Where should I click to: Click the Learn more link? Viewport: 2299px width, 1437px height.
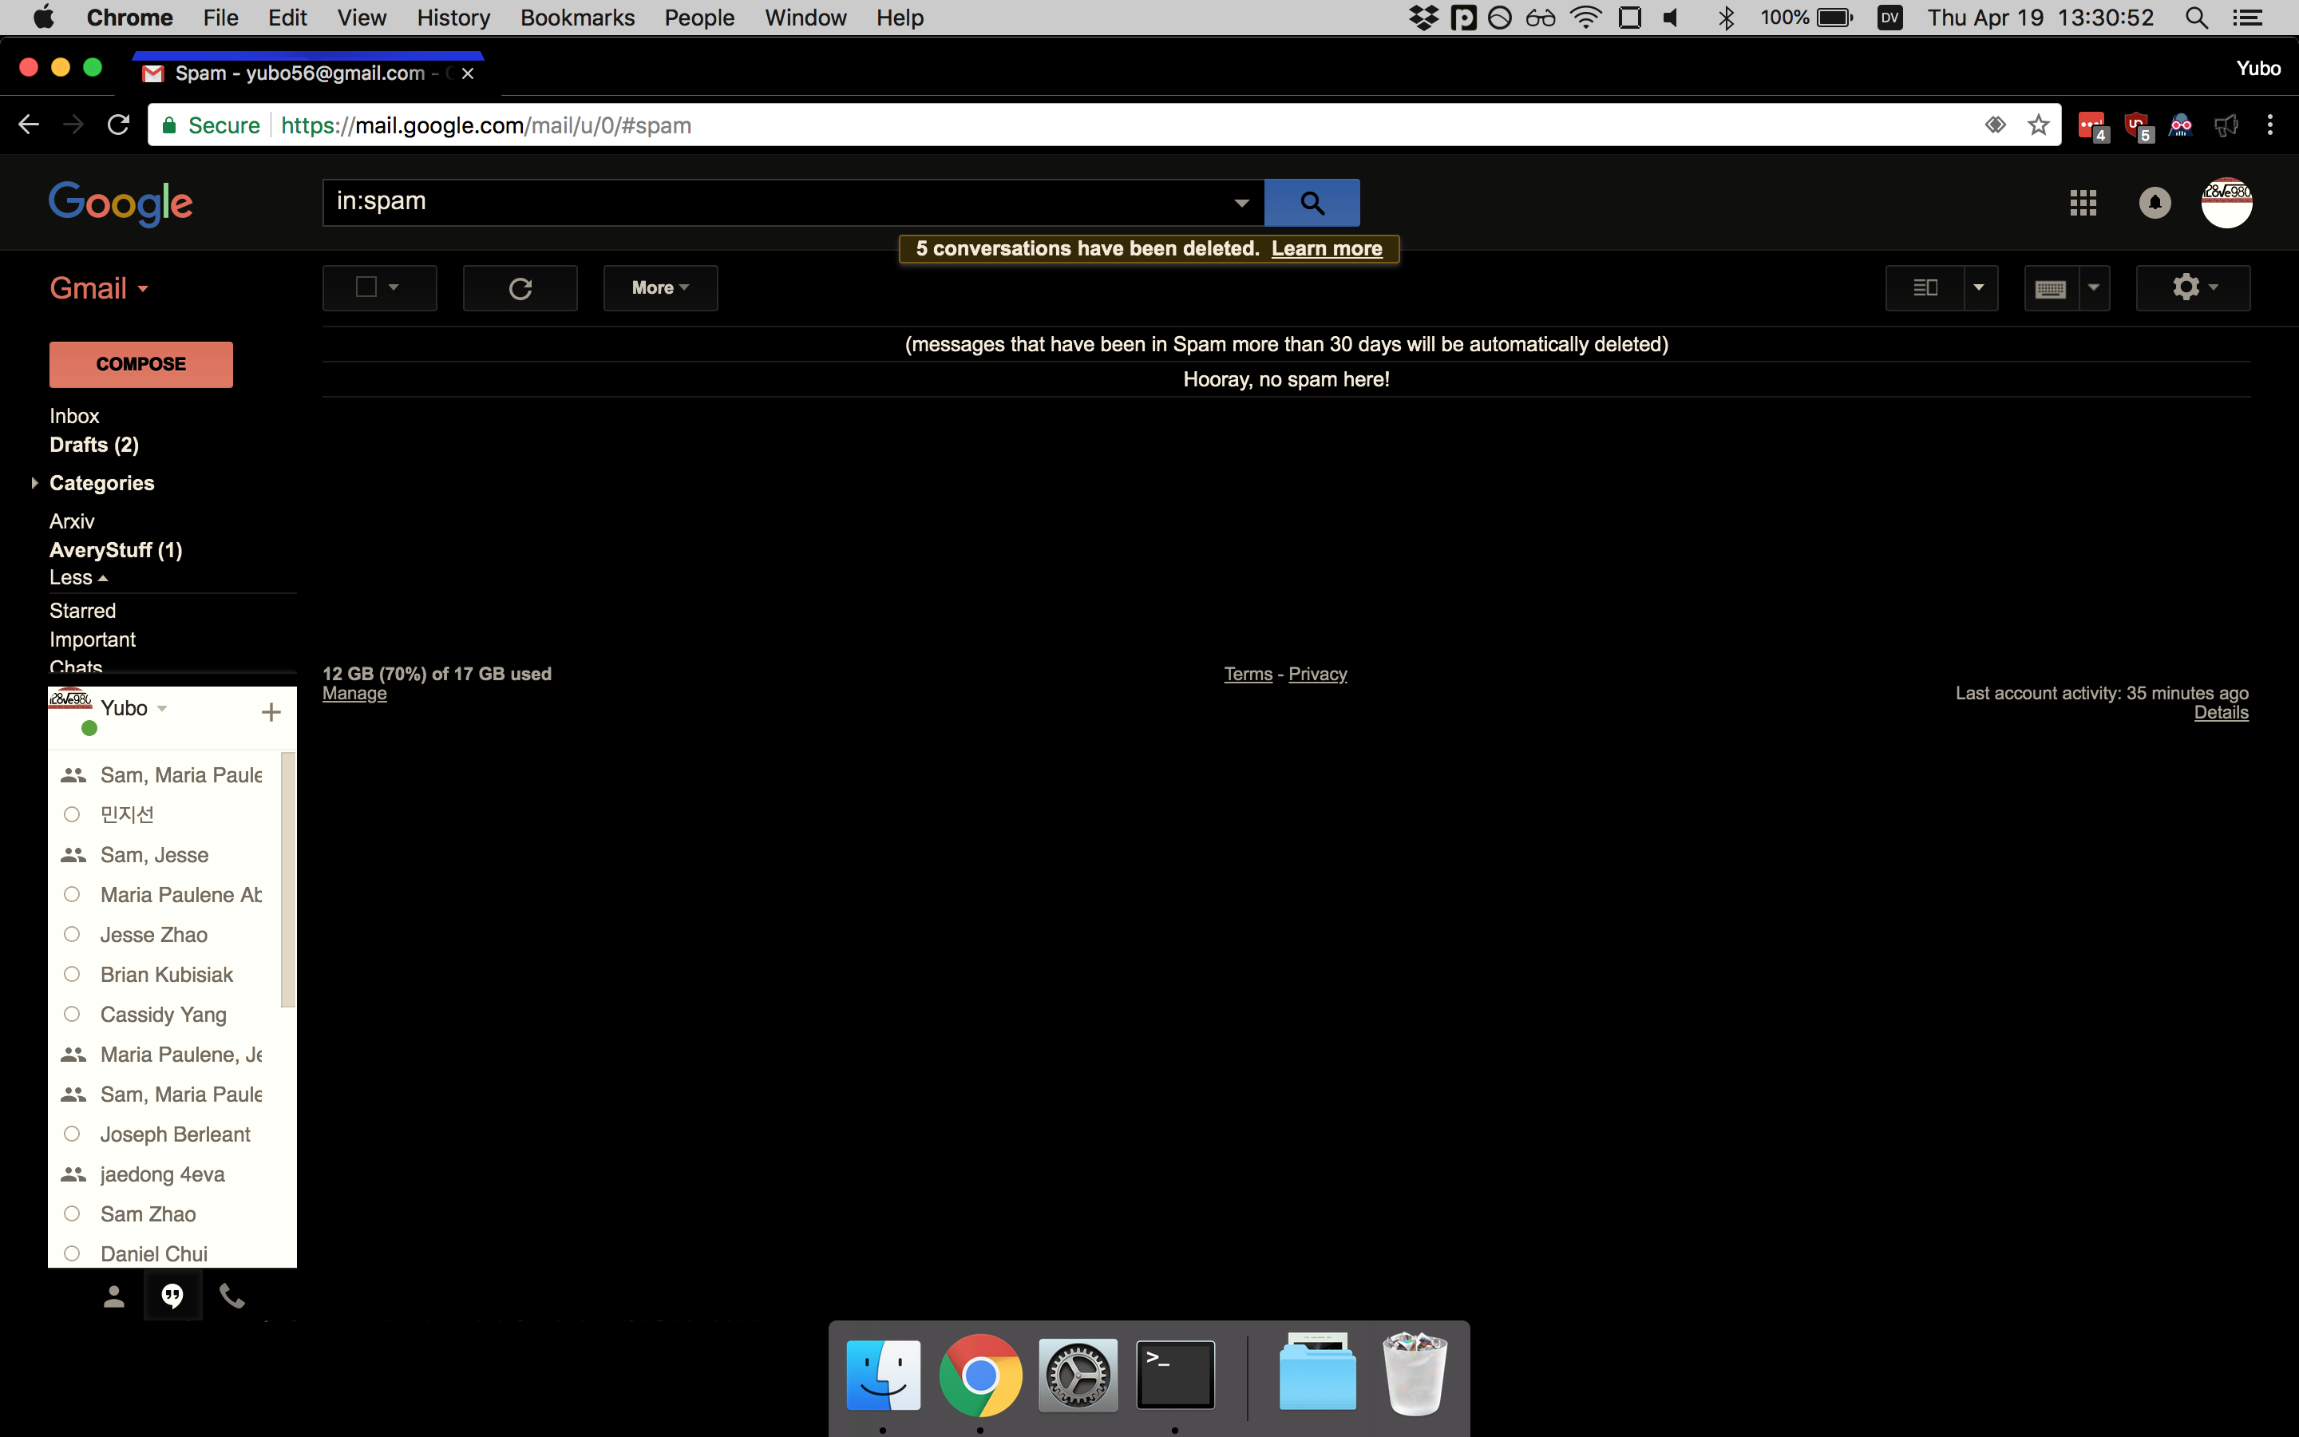coord(1326,248)
